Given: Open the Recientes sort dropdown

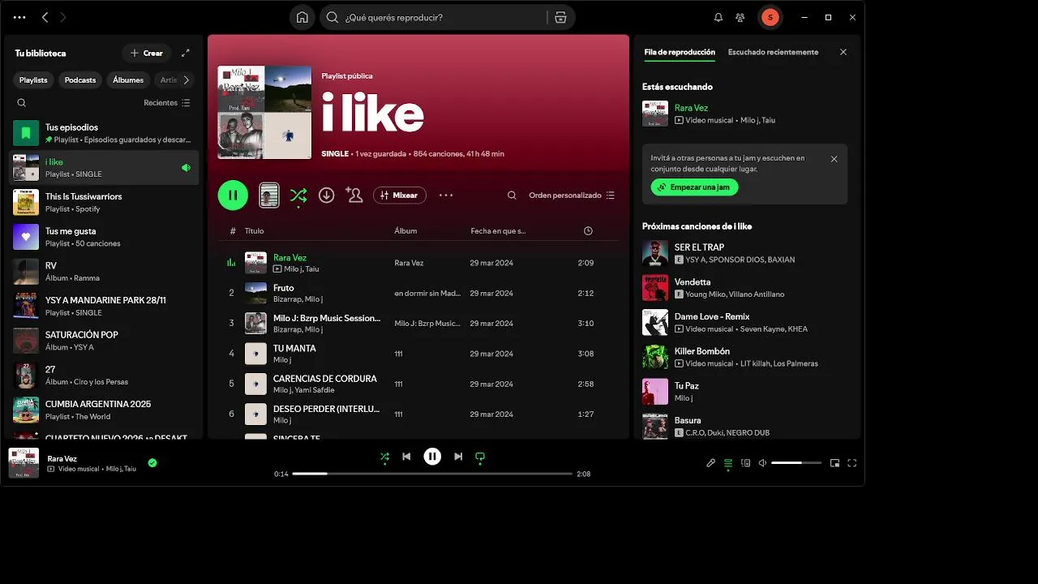Looking at the screenshot, I should pos(167,103).
